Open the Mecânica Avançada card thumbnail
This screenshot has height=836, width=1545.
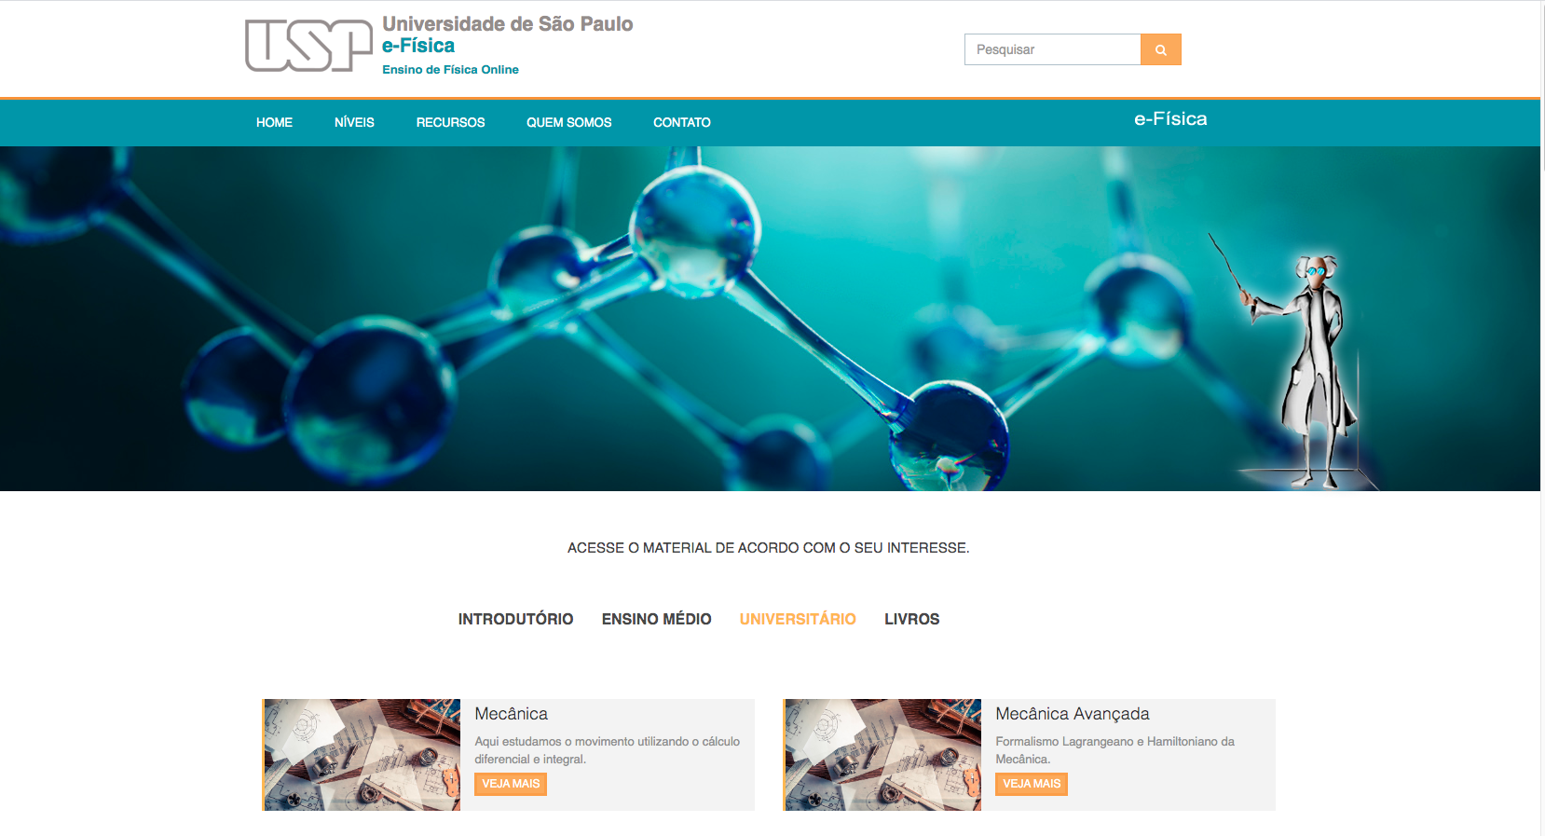tap(882, 755)
